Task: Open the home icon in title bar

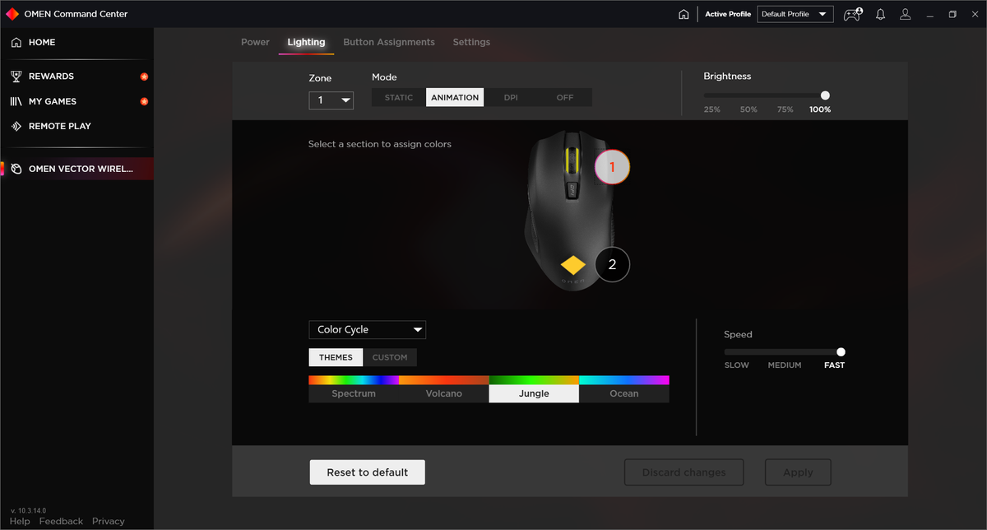Action: [x=683, y=14]
